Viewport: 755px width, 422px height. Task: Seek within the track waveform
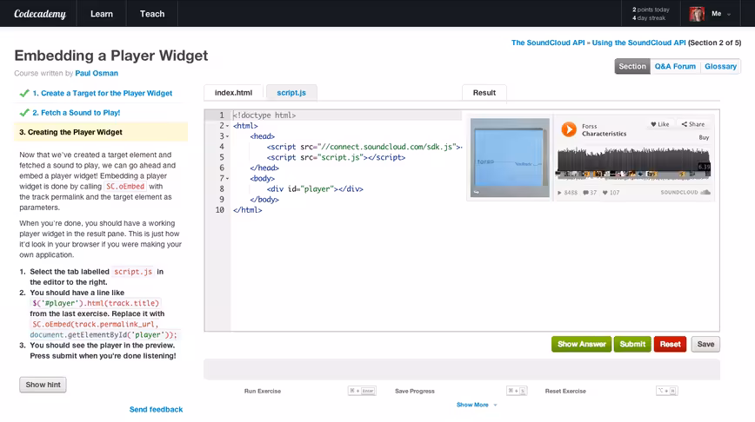[633, 160]
